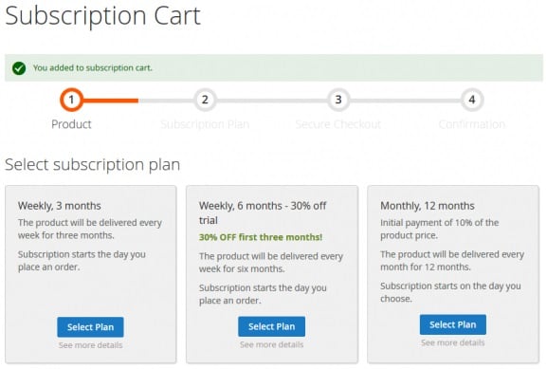See more details for Weekly 3 months

coord(90,345)
